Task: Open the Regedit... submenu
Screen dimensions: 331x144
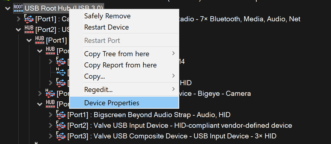Action: tap(98, 89)
